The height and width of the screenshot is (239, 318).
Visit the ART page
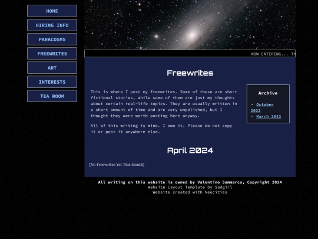click(x=52, y=68)
